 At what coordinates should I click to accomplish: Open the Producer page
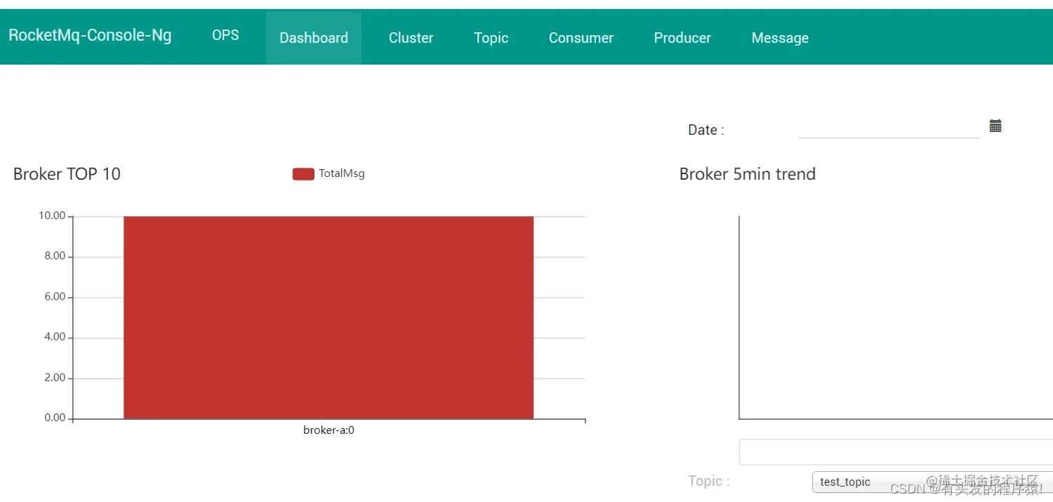(682, 38)
